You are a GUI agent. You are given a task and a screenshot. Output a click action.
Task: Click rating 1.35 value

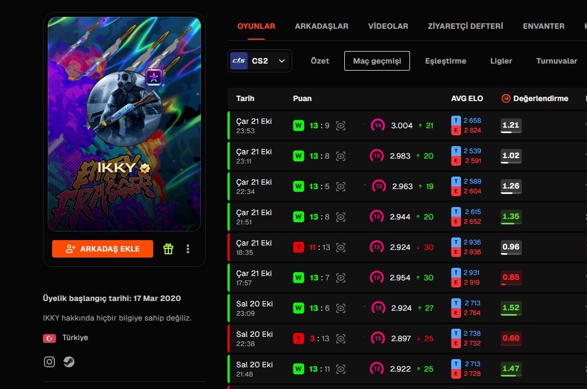[511, 217]
